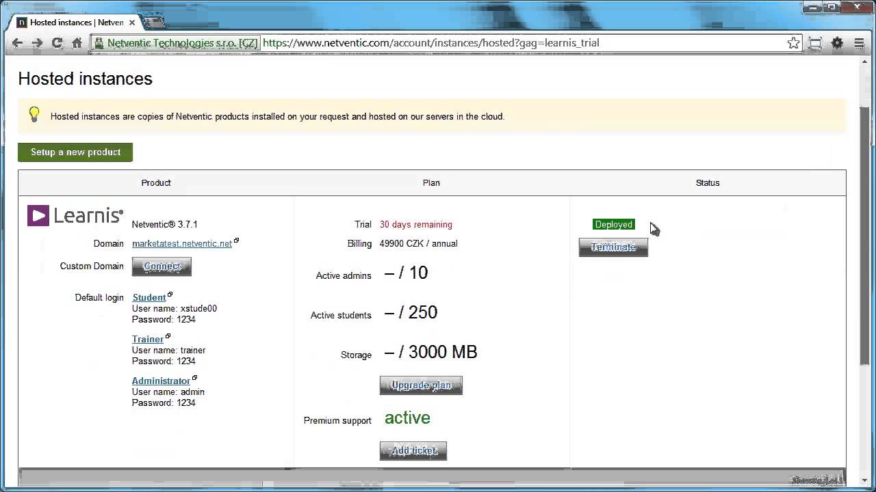Bookmark this page with the star icon

793,43
